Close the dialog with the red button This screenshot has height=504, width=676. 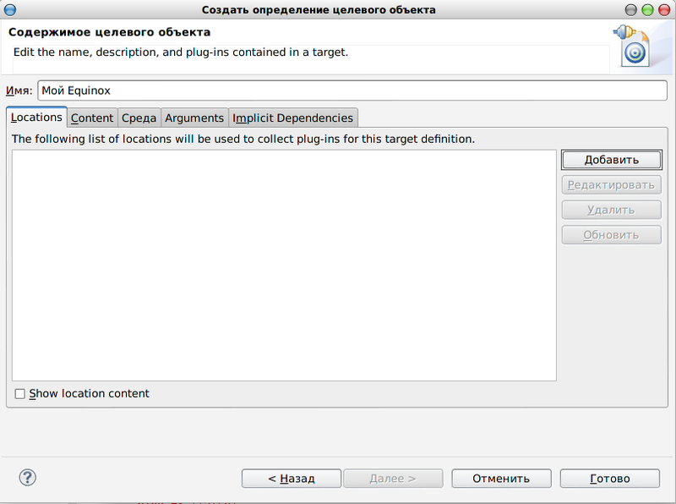tap(664, 10)
